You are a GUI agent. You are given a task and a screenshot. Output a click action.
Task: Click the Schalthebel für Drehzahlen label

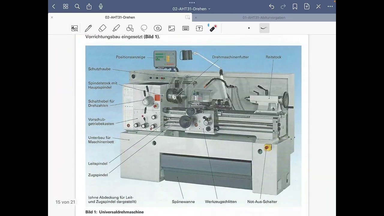click(101, 103)
